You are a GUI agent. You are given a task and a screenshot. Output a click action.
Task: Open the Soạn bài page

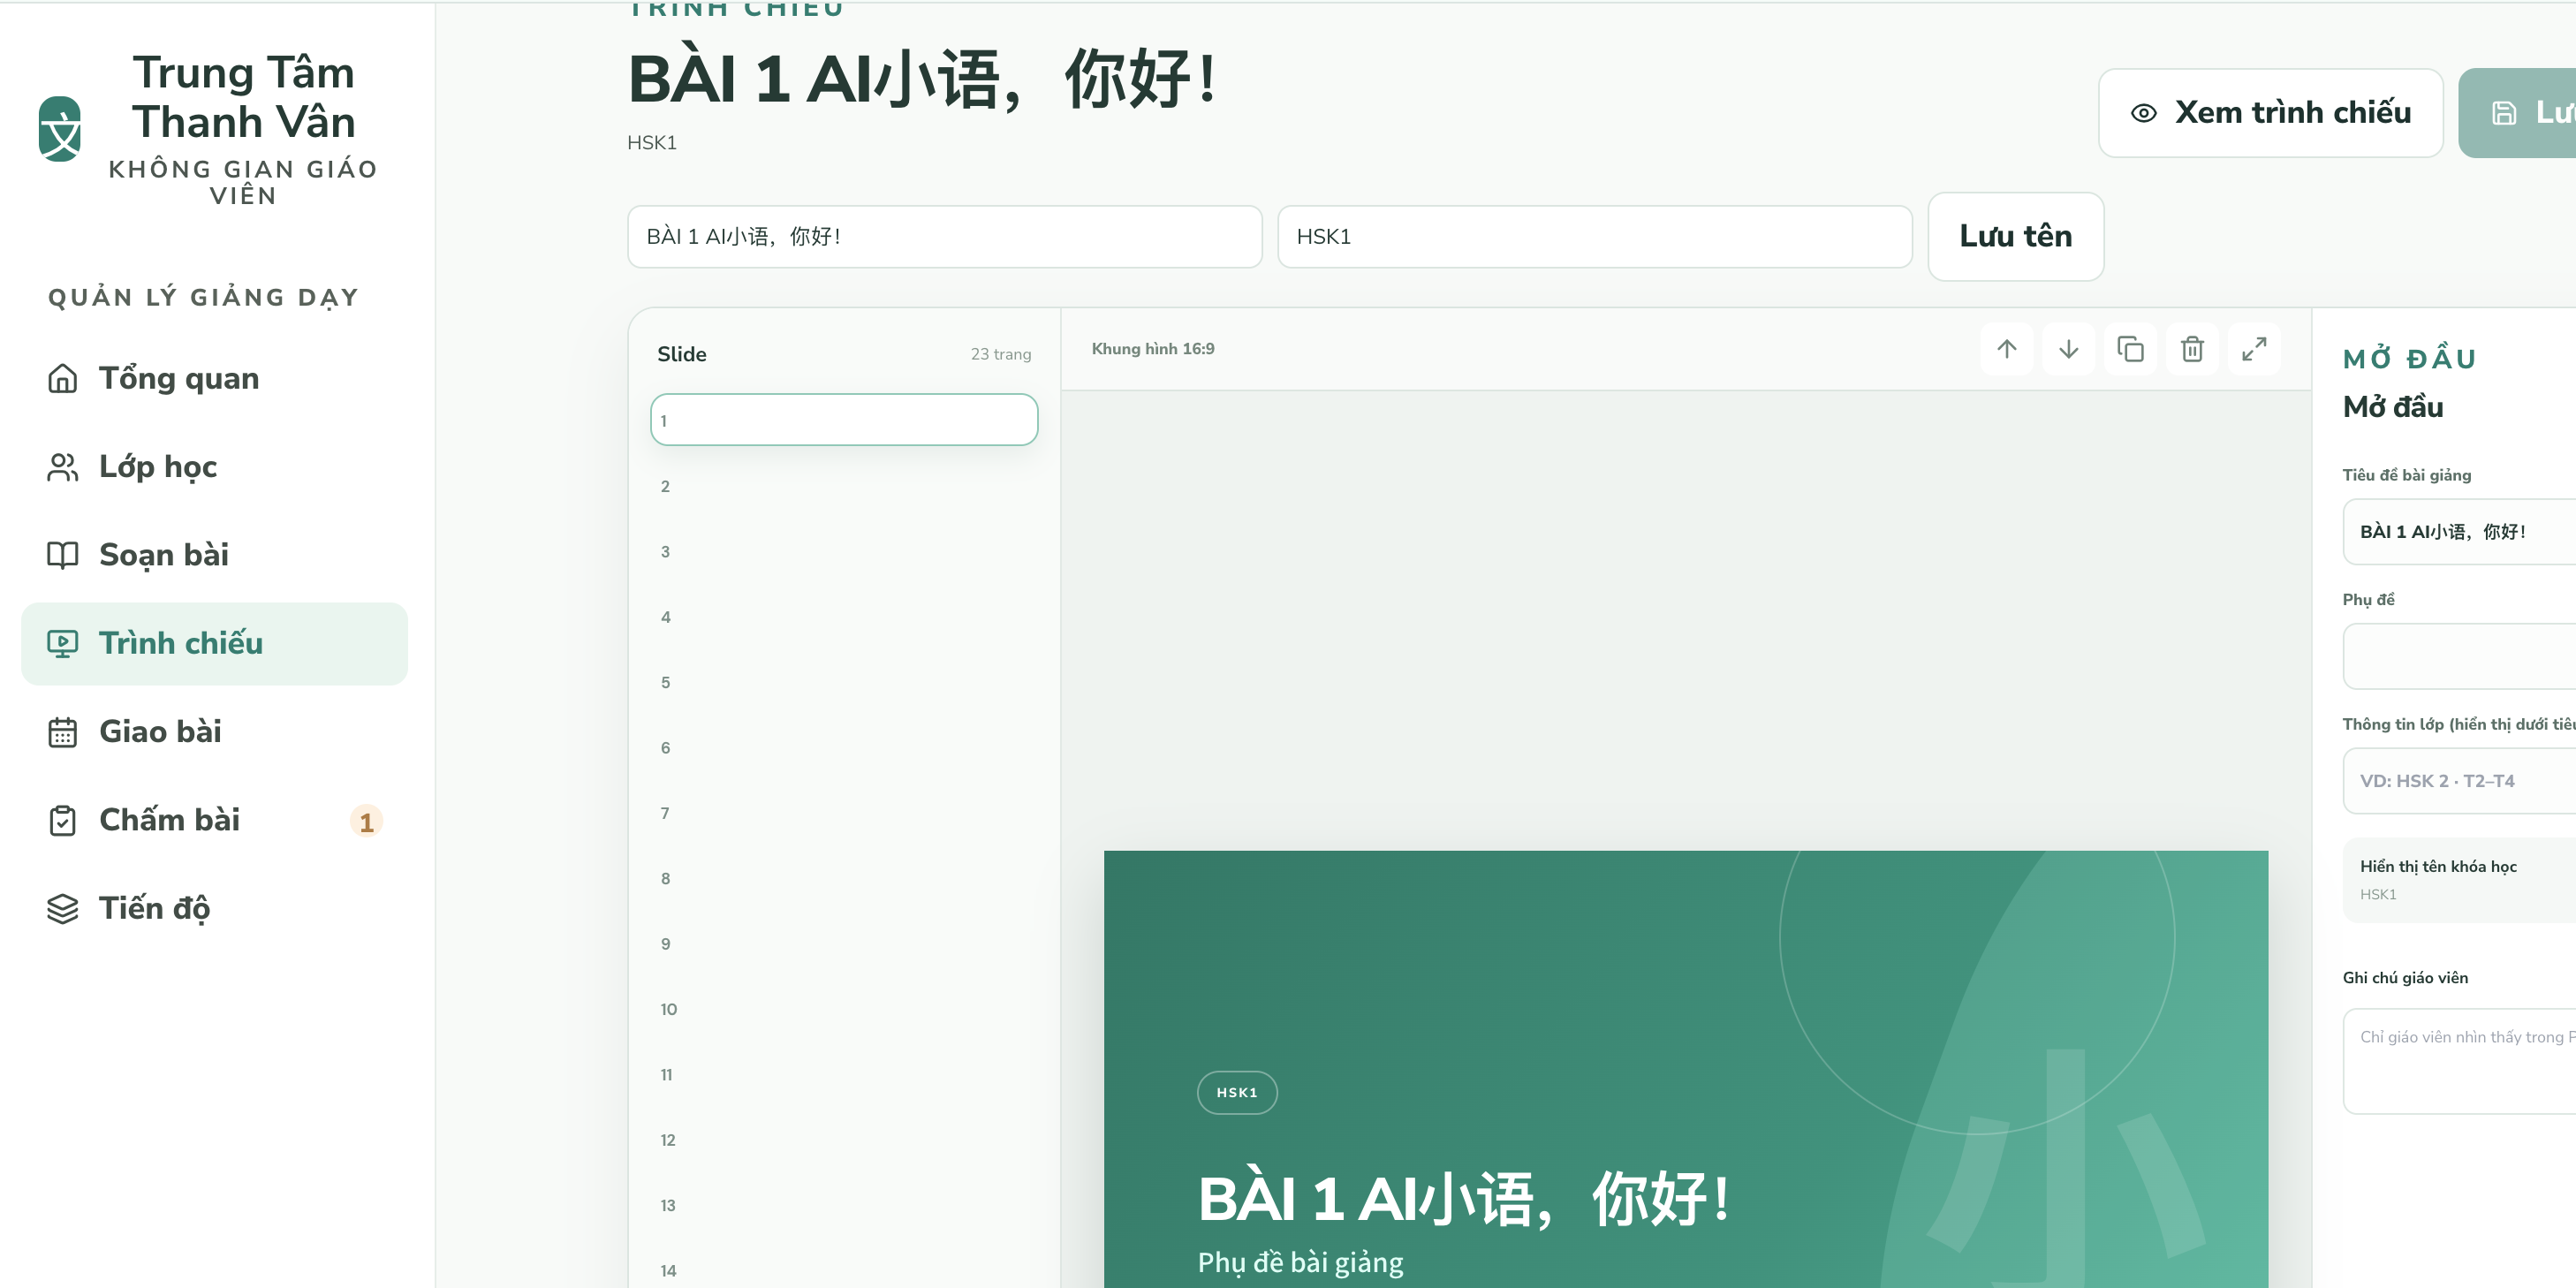(x=214, y=555)
